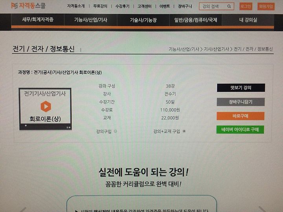Click the 회원가입 button
The height and width of the screenshot is (212, 283).
[x=266, y=7]
